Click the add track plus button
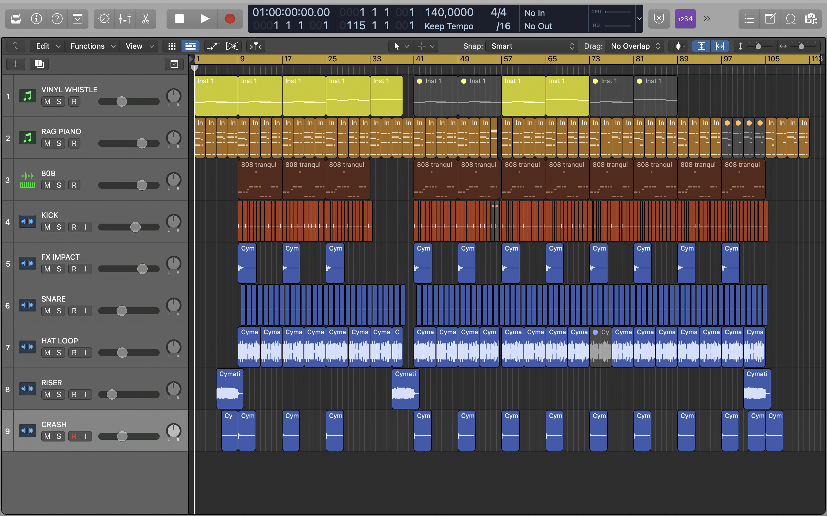 pos(16,64)
